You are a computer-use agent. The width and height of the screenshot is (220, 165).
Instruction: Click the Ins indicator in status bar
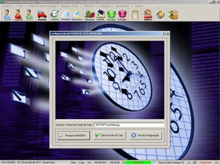89,162
